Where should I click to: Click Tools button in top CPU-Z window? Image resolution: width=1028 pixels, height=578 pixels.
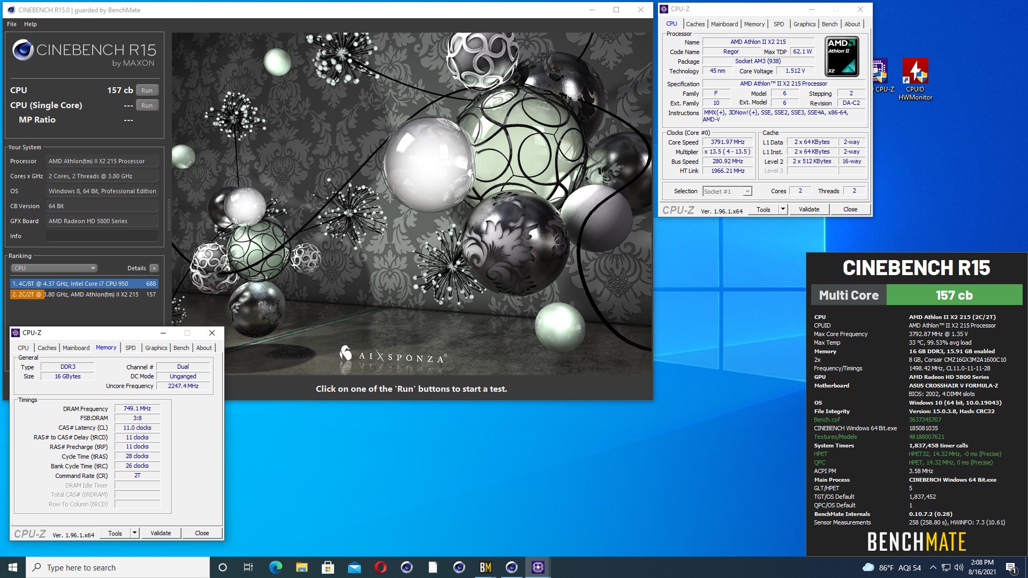coord(764,209)
